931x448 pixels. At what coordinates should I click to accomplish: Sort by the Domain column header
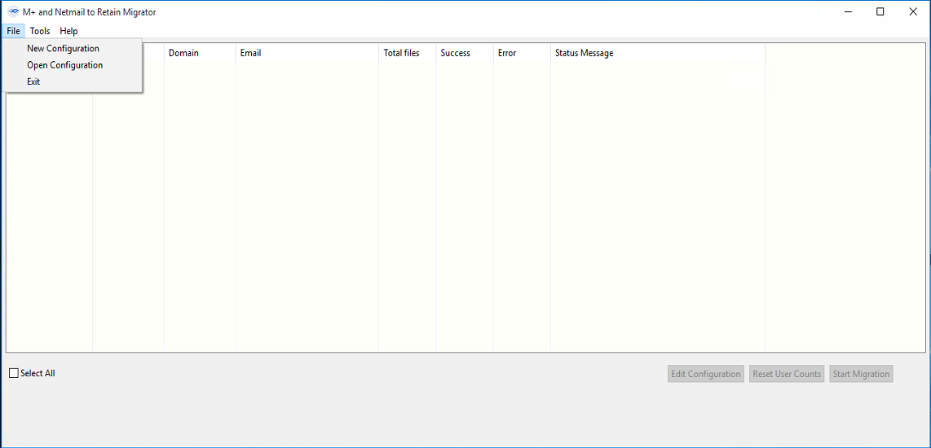[x=200, y=53]
